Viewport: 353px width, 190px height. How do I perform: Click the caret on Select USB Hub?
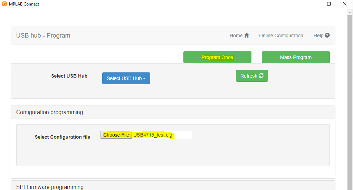coord(144,79)
